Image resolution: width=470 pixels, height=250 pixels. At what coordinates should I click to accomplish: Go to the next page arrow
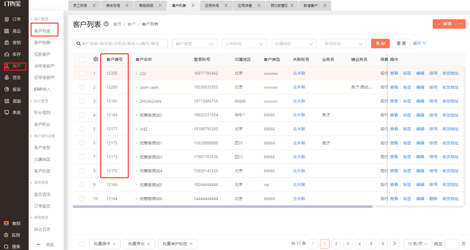395,244
